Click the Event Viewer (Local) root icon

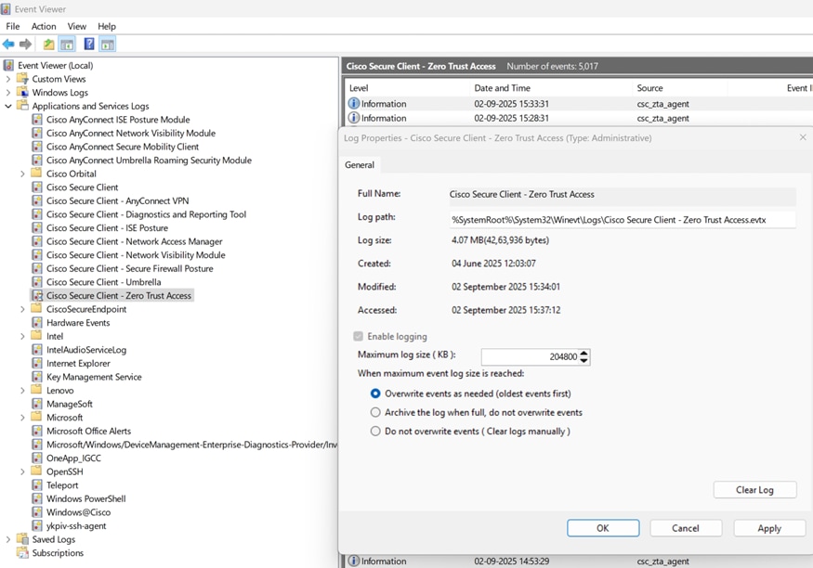(8, 65)
